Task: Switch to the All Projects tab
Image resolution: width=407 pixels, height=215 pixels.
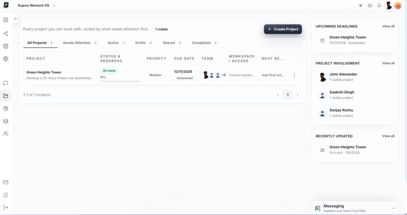Action: (x=40, y=43)
